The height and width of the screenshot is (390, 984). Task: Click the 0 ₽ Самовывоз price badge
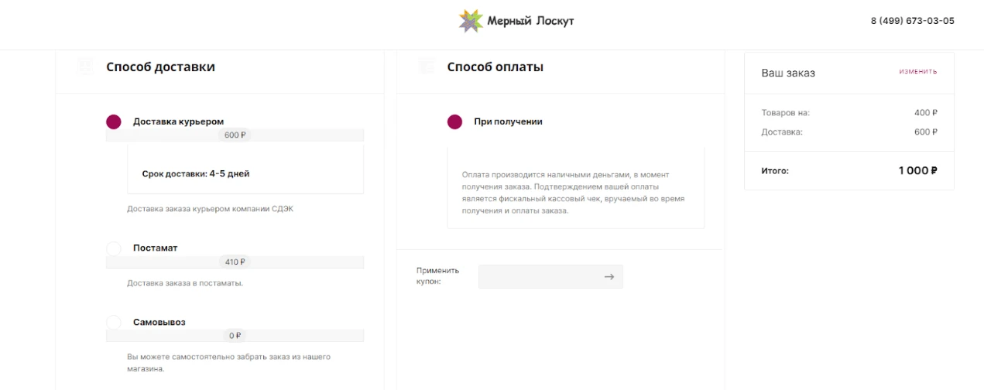click(x=235, y=336)
